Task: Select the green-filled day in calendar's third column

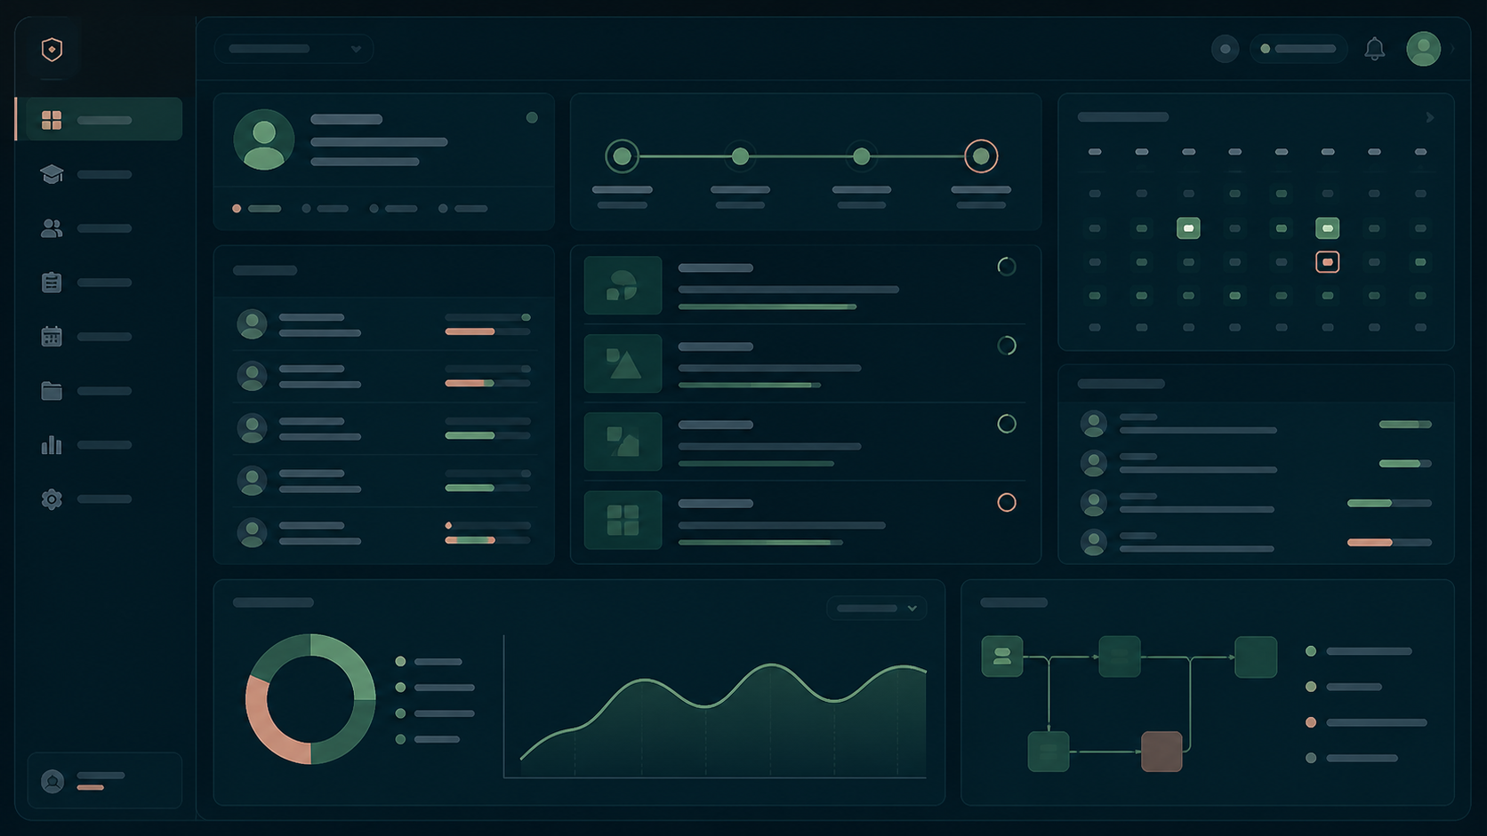Action: [1188, 228]
